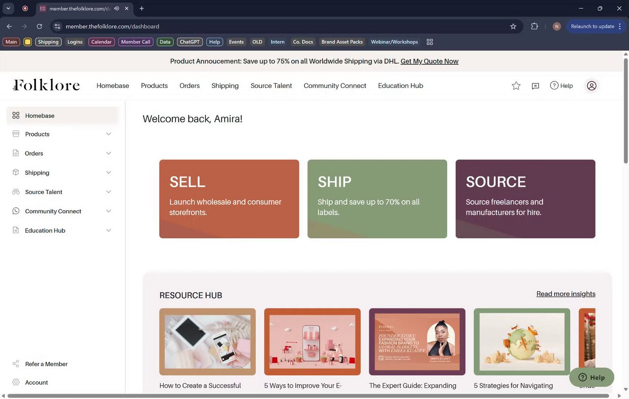Click the Education Hub page icon in sidebar
This screenshot has width=629, height=399.
click(x=16, y=230)
